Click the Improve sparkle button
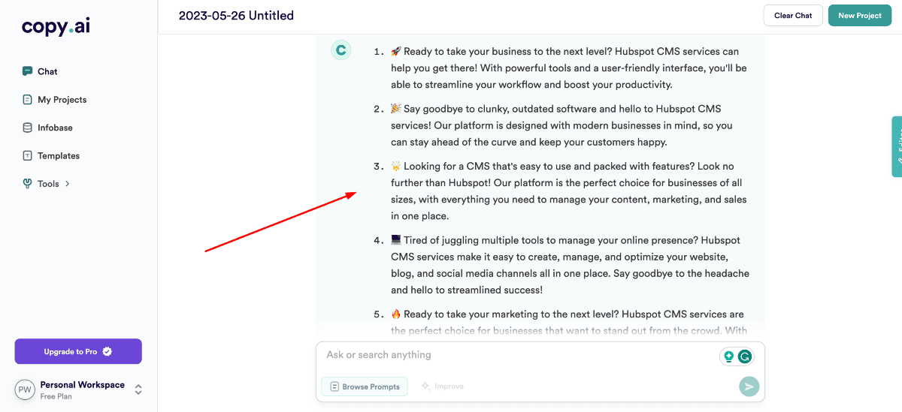This screenshot has width=902, height=412. (443, 386)
